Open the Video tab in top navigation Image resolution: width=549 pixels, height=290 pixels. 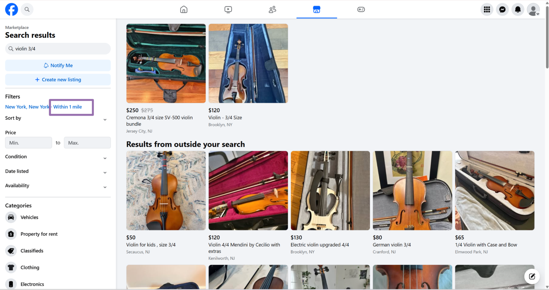coord(228,9)
